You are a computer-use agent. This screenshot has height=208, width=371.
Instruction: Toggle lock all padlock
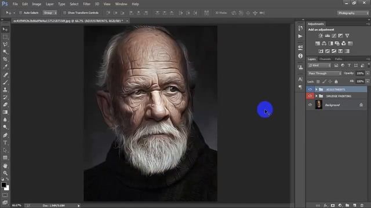[x=336, y=81]
